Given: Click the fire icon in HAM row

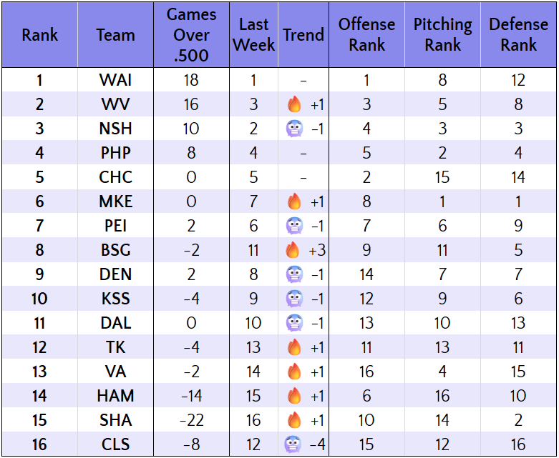Looking at the screenshot, I should click(x=294, y=397).
